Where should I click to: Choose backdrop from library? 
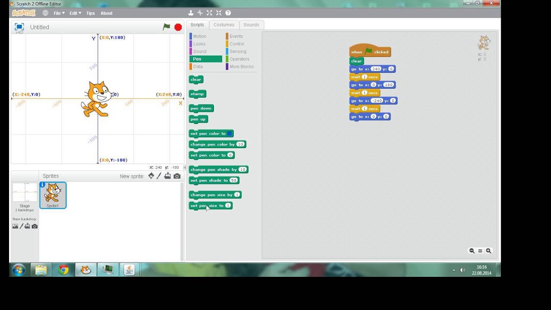pos(15,226)
